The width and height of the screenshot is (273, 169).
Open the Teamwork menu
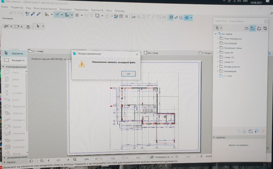(97, 10)
